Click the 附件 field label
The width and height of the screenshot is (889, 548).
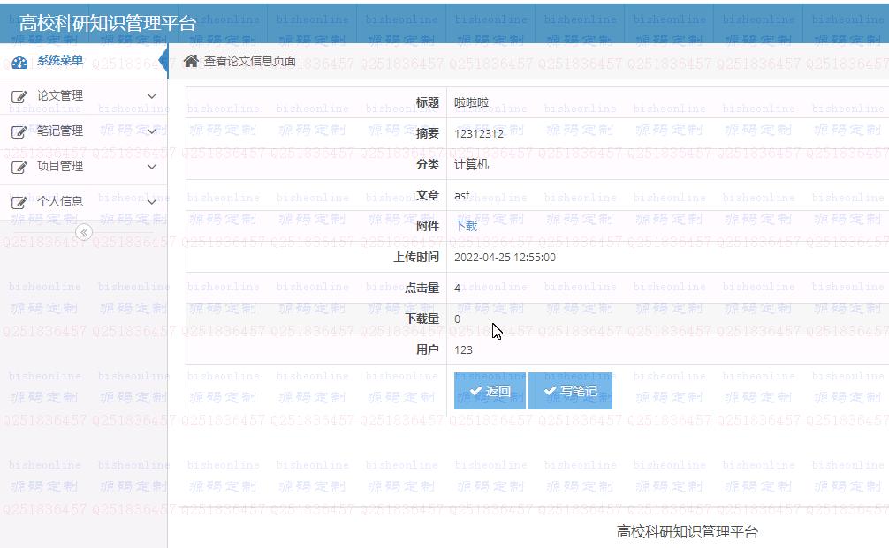pos(428,226)
